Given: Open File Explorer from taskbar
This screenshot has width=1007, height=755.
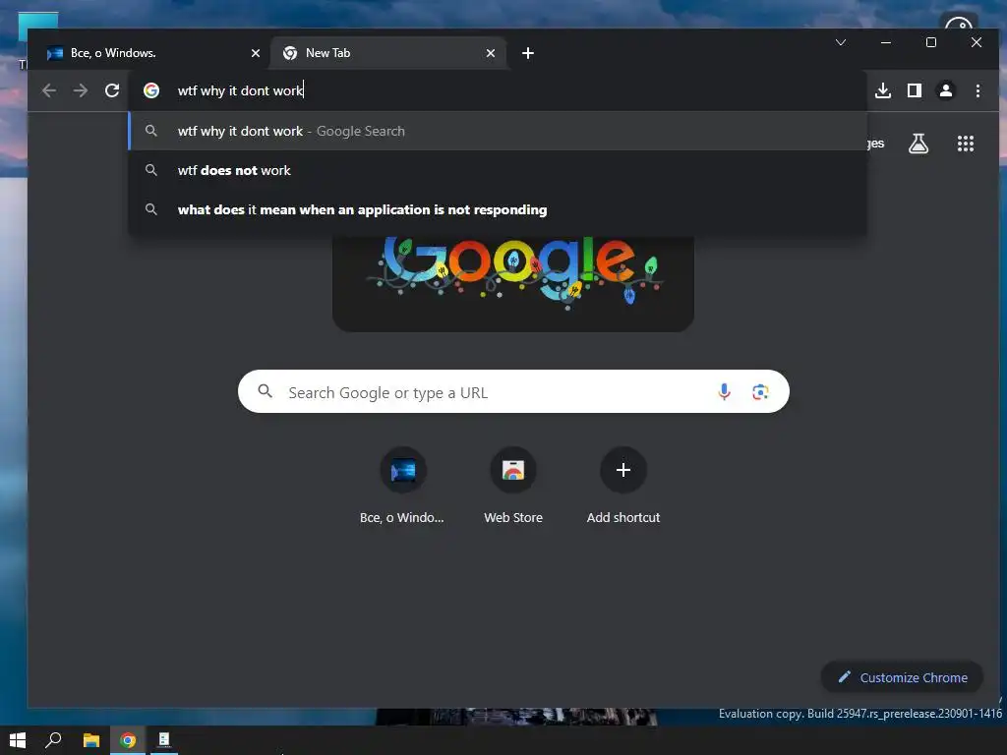Looking at the screenshot, I should [91, 740].
